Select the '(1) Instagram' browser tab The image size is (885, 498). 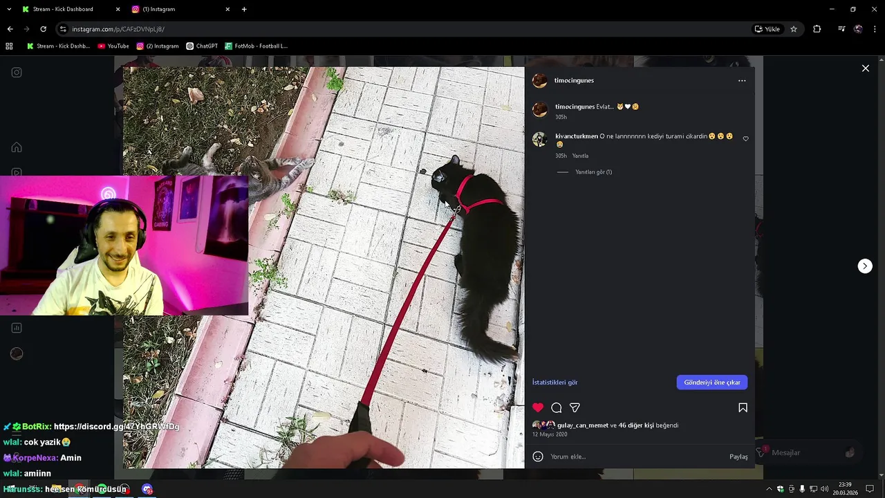181,10
